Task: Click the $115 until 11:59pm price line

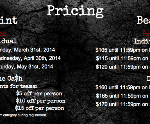Action: point(123,58)
